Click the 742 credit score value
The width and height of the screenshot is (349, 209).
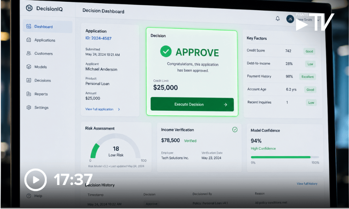pos(288,51)
